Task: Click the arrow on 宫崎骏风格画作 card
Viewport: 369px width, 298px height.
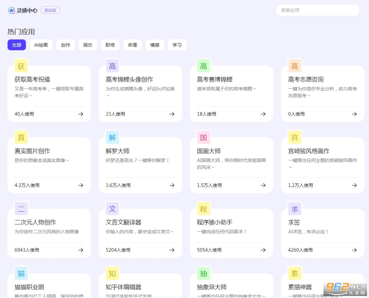Action: (354, 185)
